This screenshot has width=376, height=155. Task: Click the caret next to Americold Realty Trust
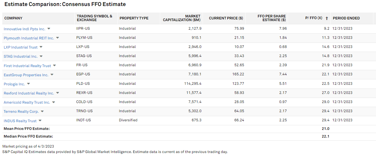click(54, 102)
